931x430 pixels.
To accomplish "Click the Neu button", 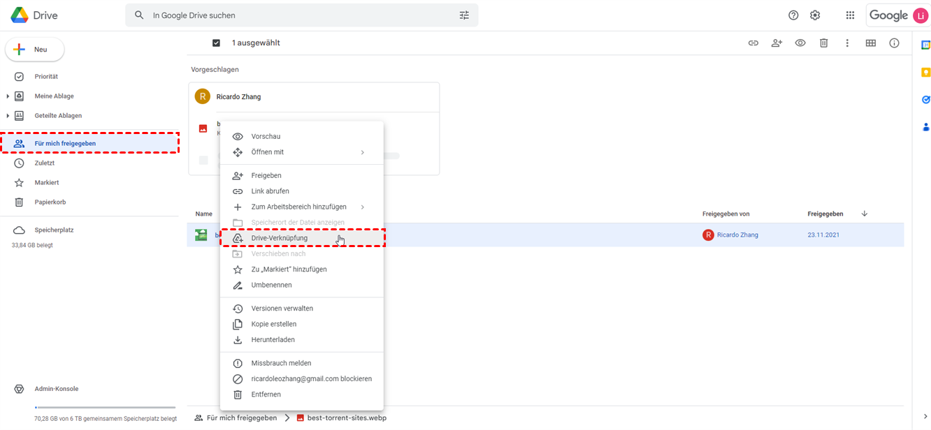I will [x=35, y=50].
